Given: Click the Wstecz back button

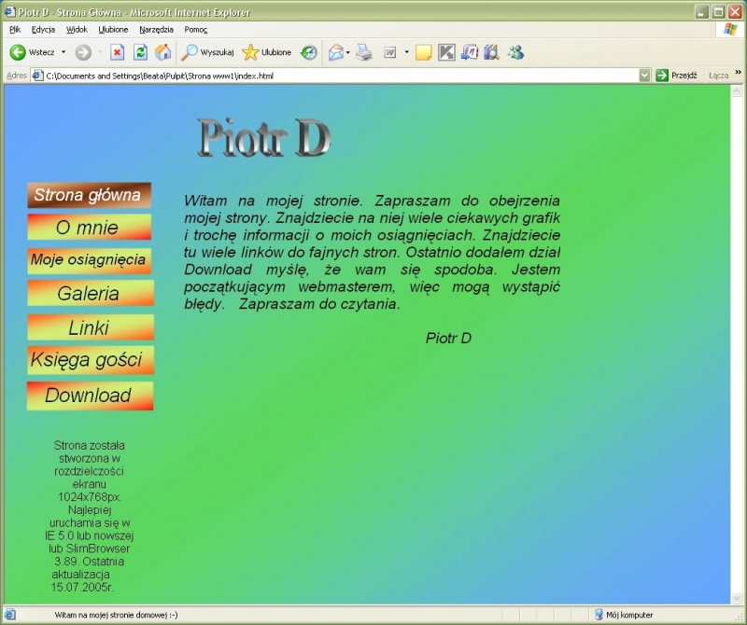Looking at the screenshot, I should pyautogui.click(x=32, y=52).
